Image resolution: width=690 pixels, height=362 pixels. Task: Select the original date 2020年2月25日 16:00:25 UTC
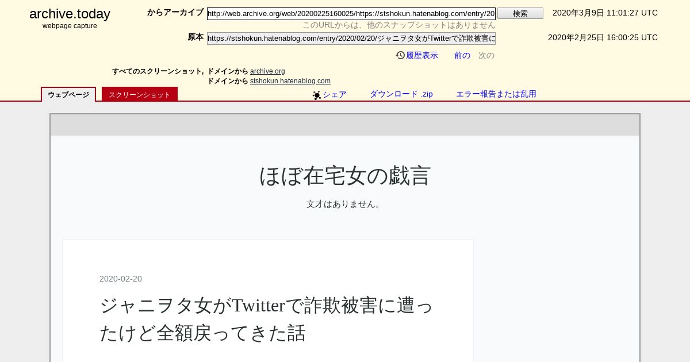(x=603, y=37)
